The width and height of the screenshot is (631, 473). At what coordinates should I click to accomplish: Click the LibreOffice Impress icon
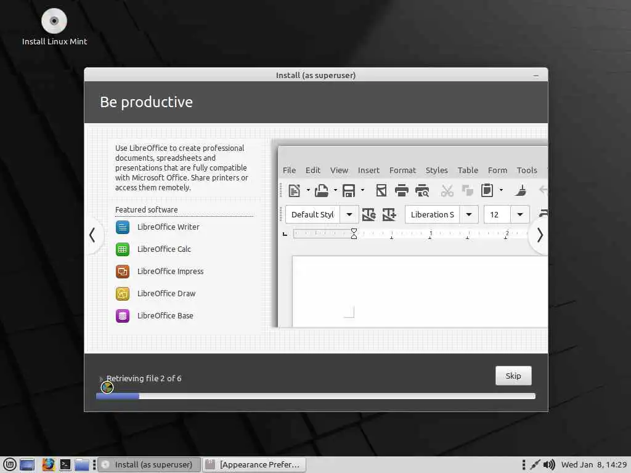123,272
